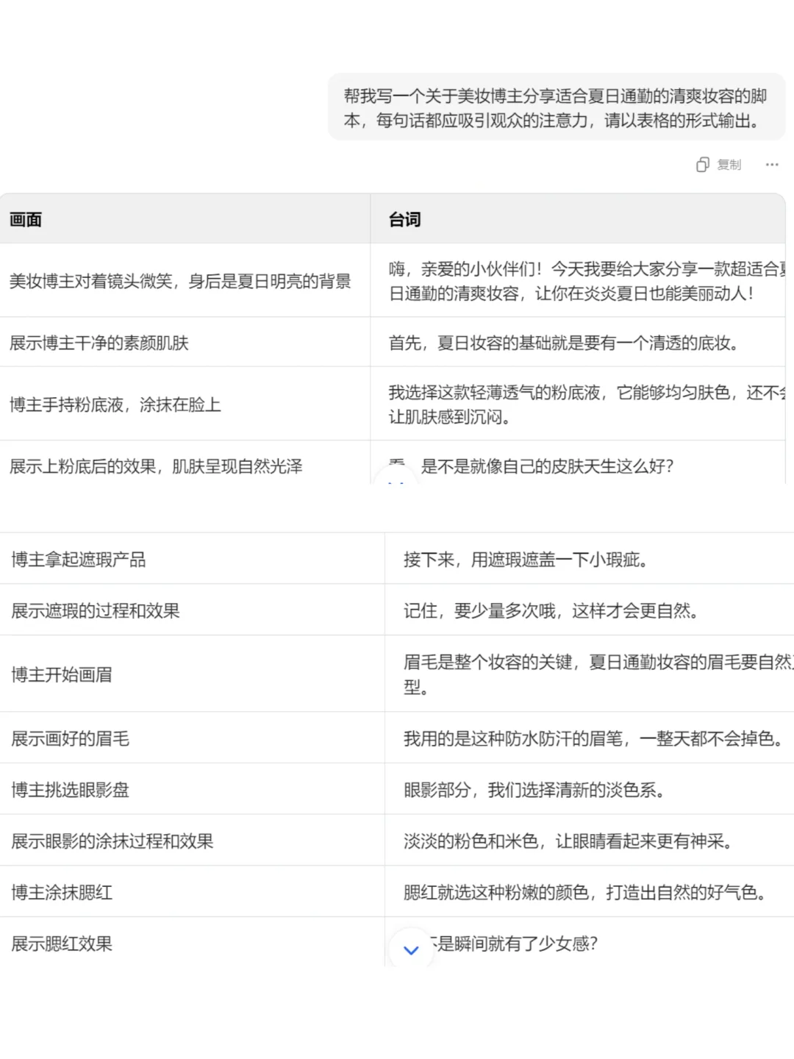Viewport: 794px width, 1059px height.
Task: Open the ellipsis more-options icon
Action: 771,165
